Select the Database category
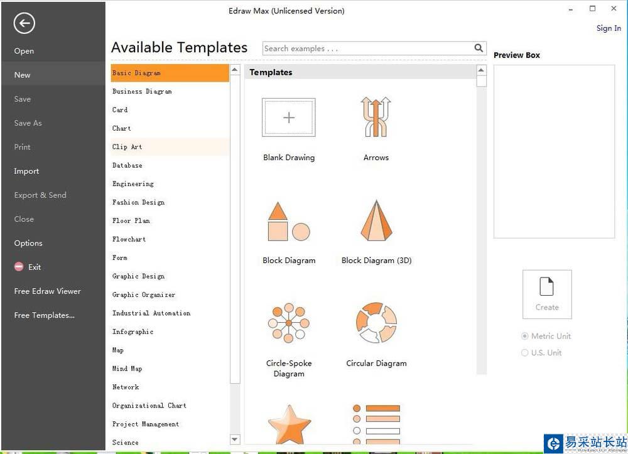The image size is (628, 454). point(170,165)
